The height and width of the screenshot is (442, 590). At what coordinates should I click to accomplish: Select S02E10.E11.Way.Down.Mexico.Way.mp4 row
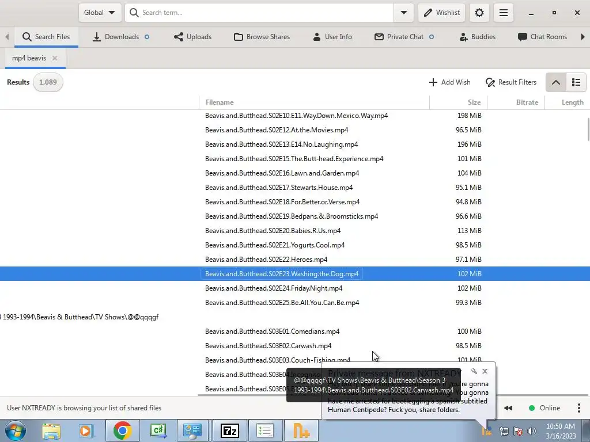pyautogui.click(x=295, y=116)
